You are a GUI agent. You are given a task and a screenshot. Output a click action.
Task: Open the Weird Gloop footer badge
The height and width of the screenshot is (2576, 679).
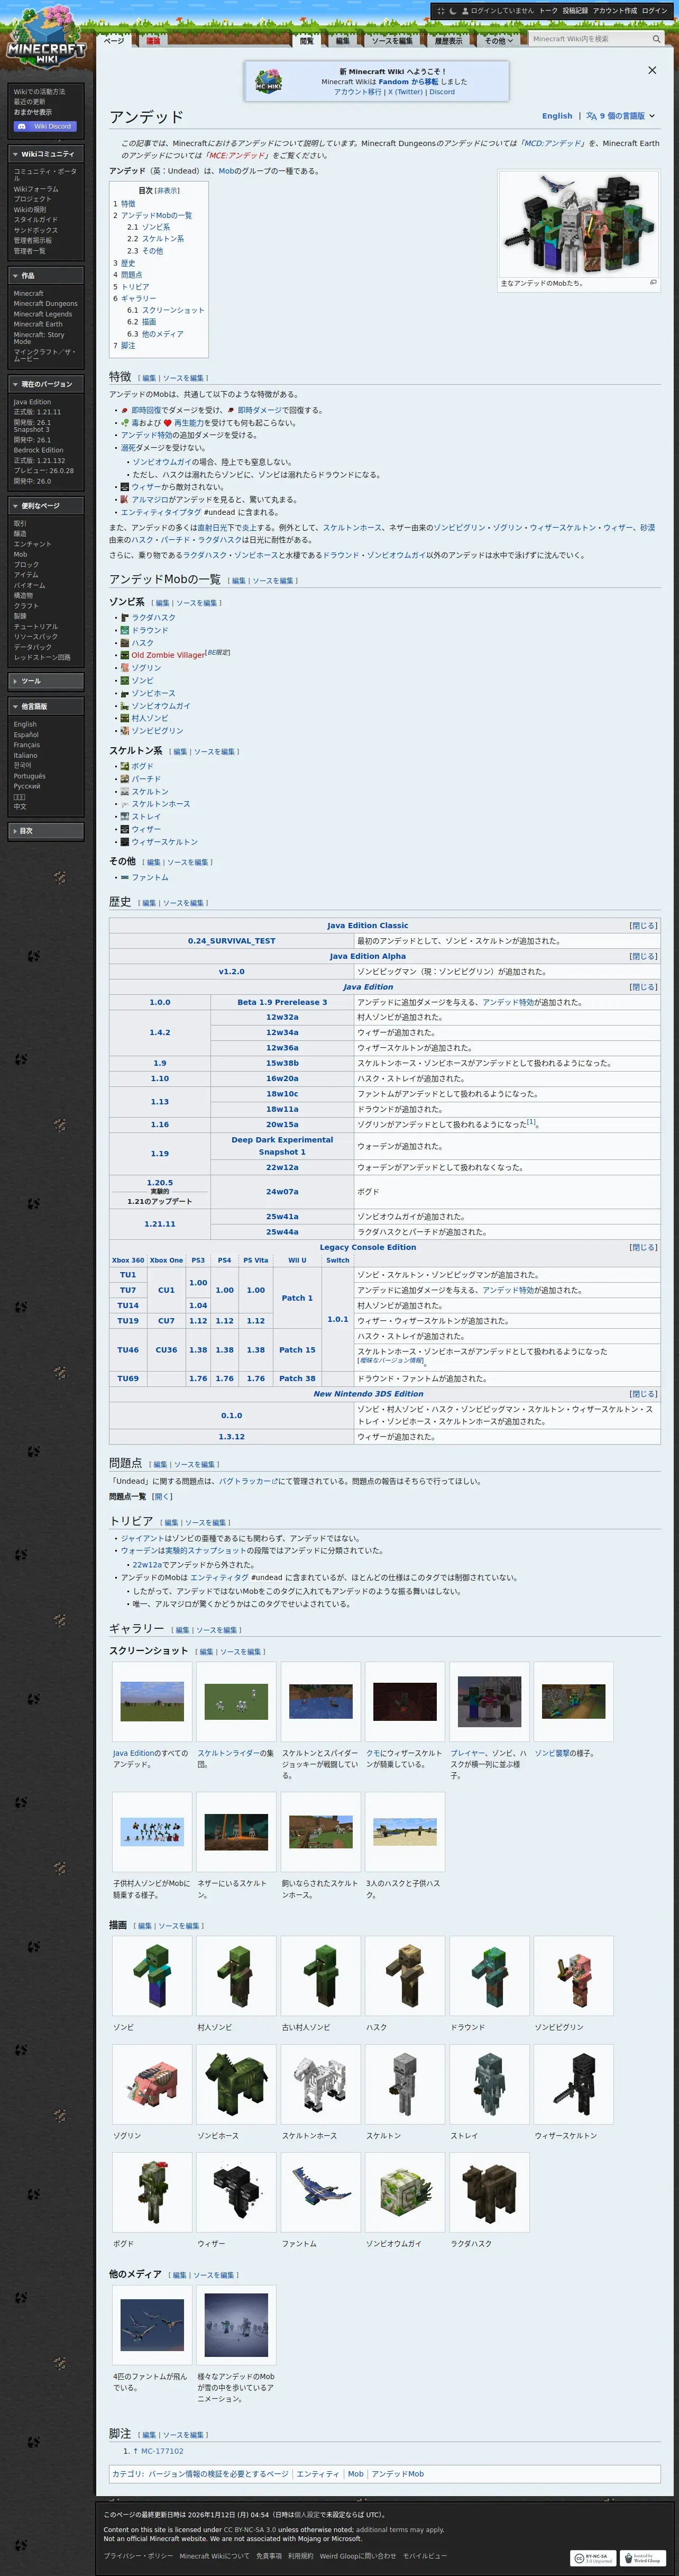tap(643, 2558)
